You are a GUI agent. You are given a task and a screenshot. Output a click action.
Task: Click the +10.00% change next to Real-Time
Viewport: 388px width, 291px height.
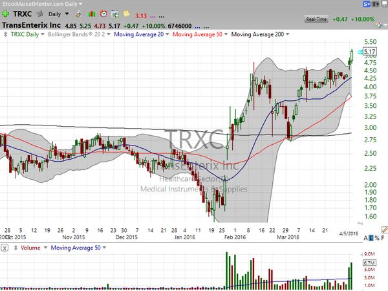tap(363, 19)
